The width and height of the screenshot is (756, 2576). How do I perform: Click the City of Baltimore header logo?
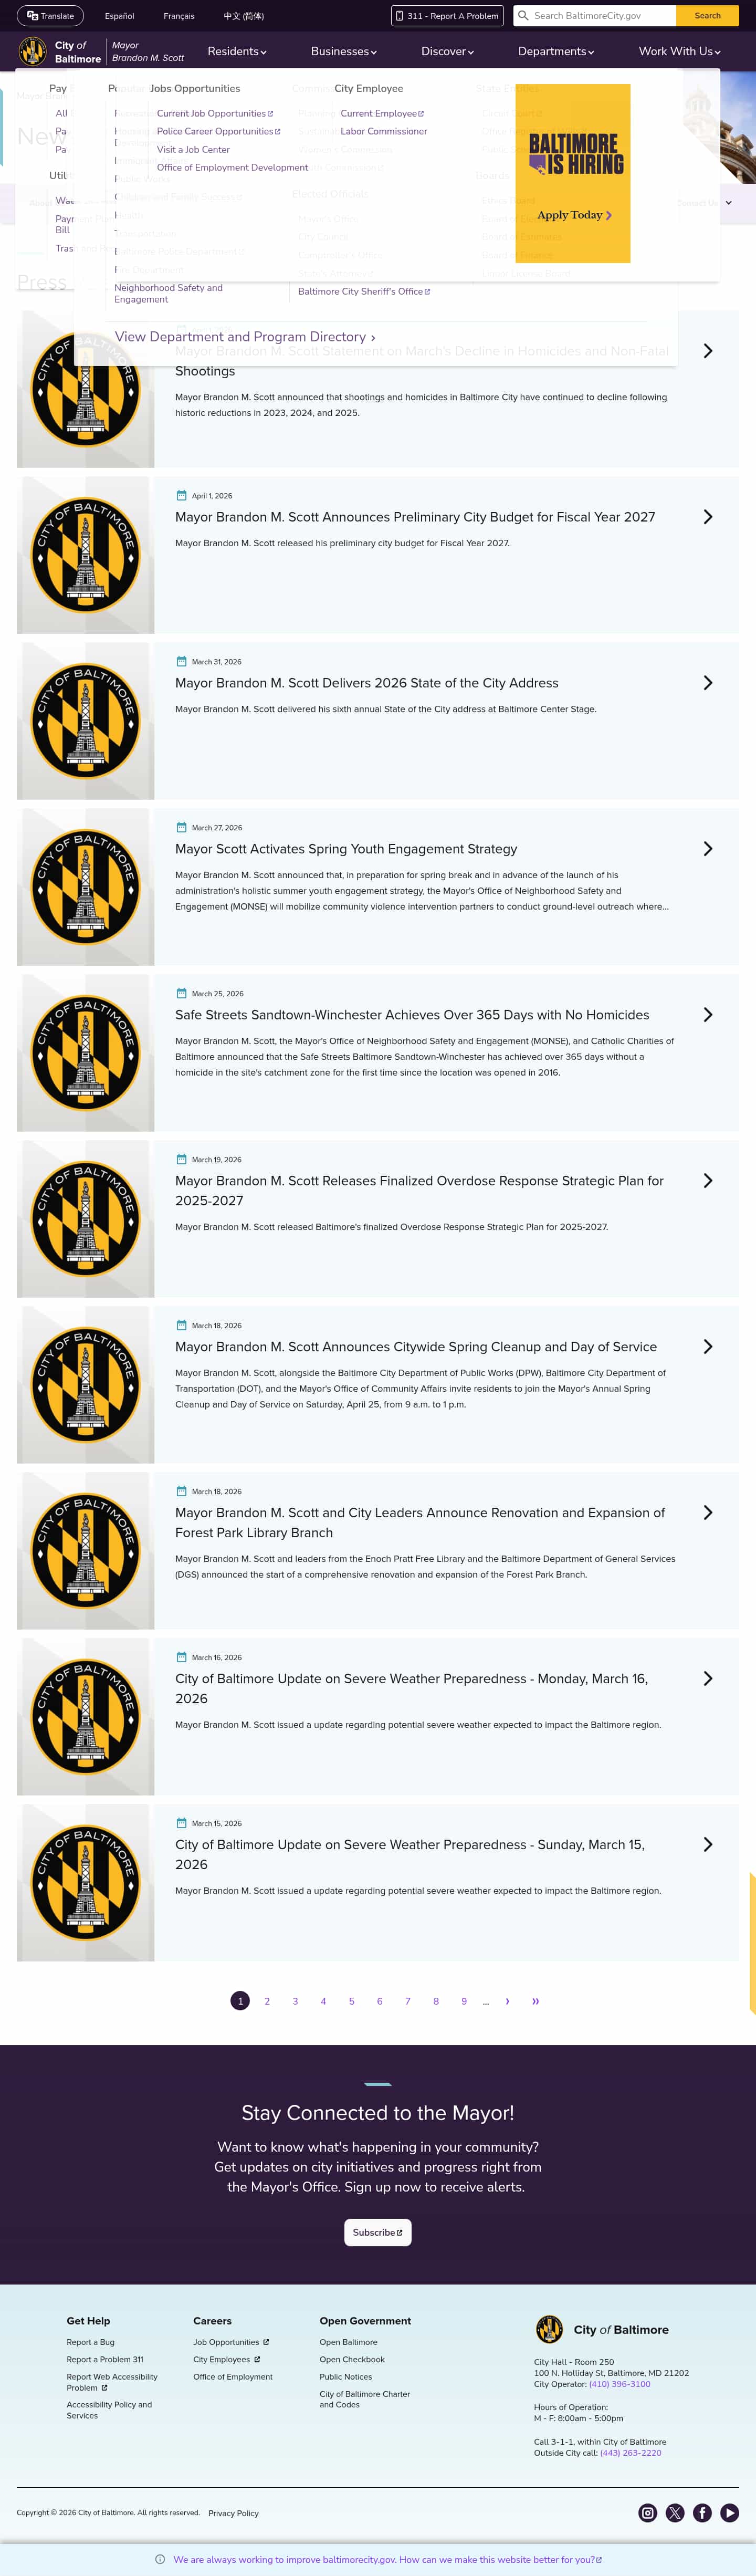[60, 51]
